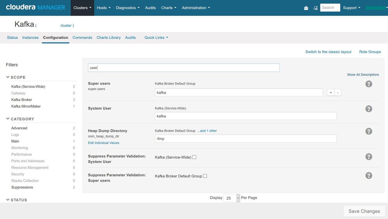Screen dimensions: 388x219
Task: Collapse the CATEGORY filter section
Action: (20, 119)
